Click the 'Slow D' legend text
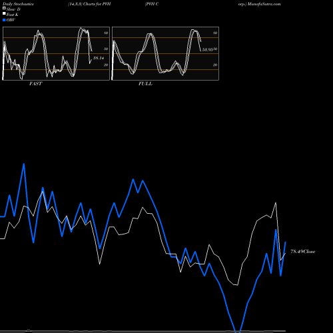The width and height of the screenshot is (333, 333). click(13, 9)
